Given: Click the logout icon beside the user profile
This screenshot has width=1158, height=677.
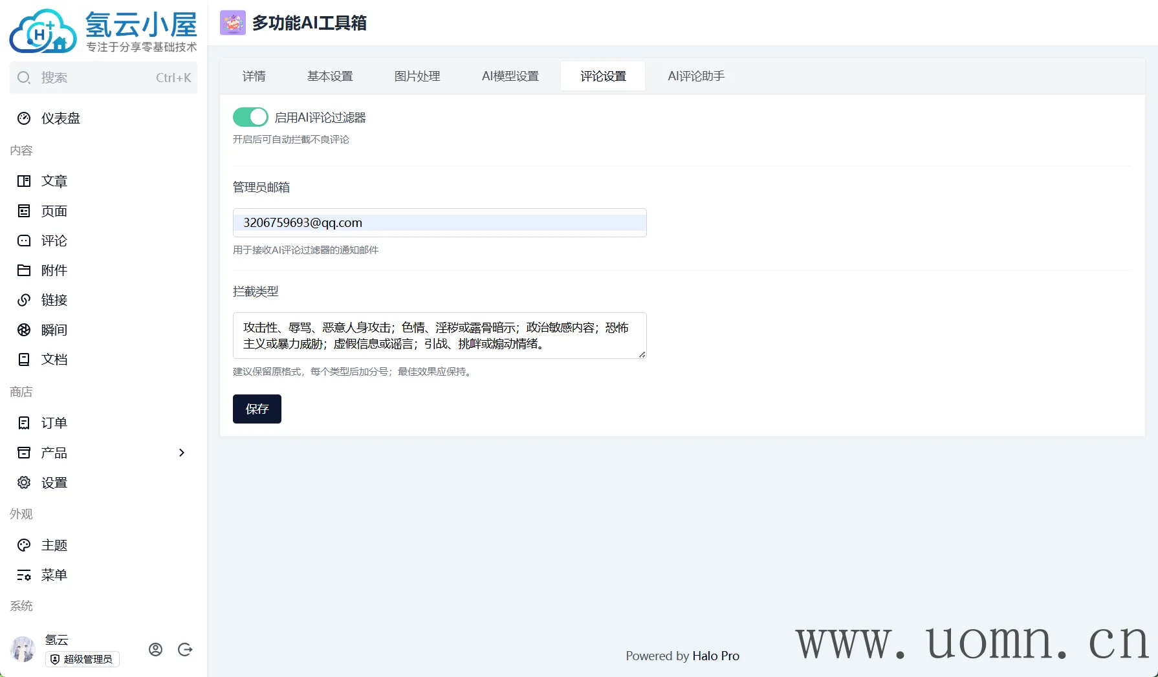Looking at the screenshot, I should (185, 650).
